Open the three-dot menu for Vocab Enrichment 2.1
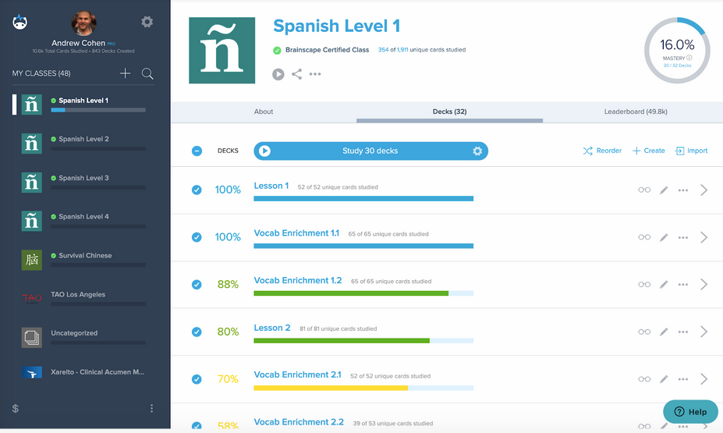Viewport: 723px width, 433px height. 683,379
